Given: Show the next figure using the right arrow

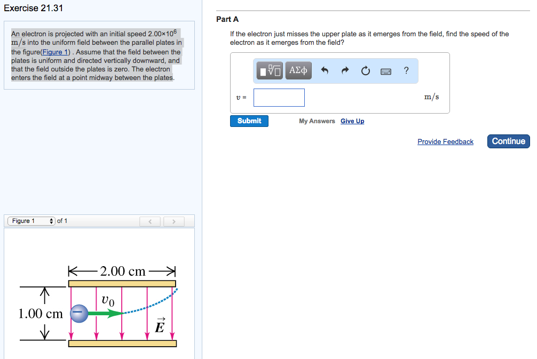Looking at the screenshot, I should (173, 221).
